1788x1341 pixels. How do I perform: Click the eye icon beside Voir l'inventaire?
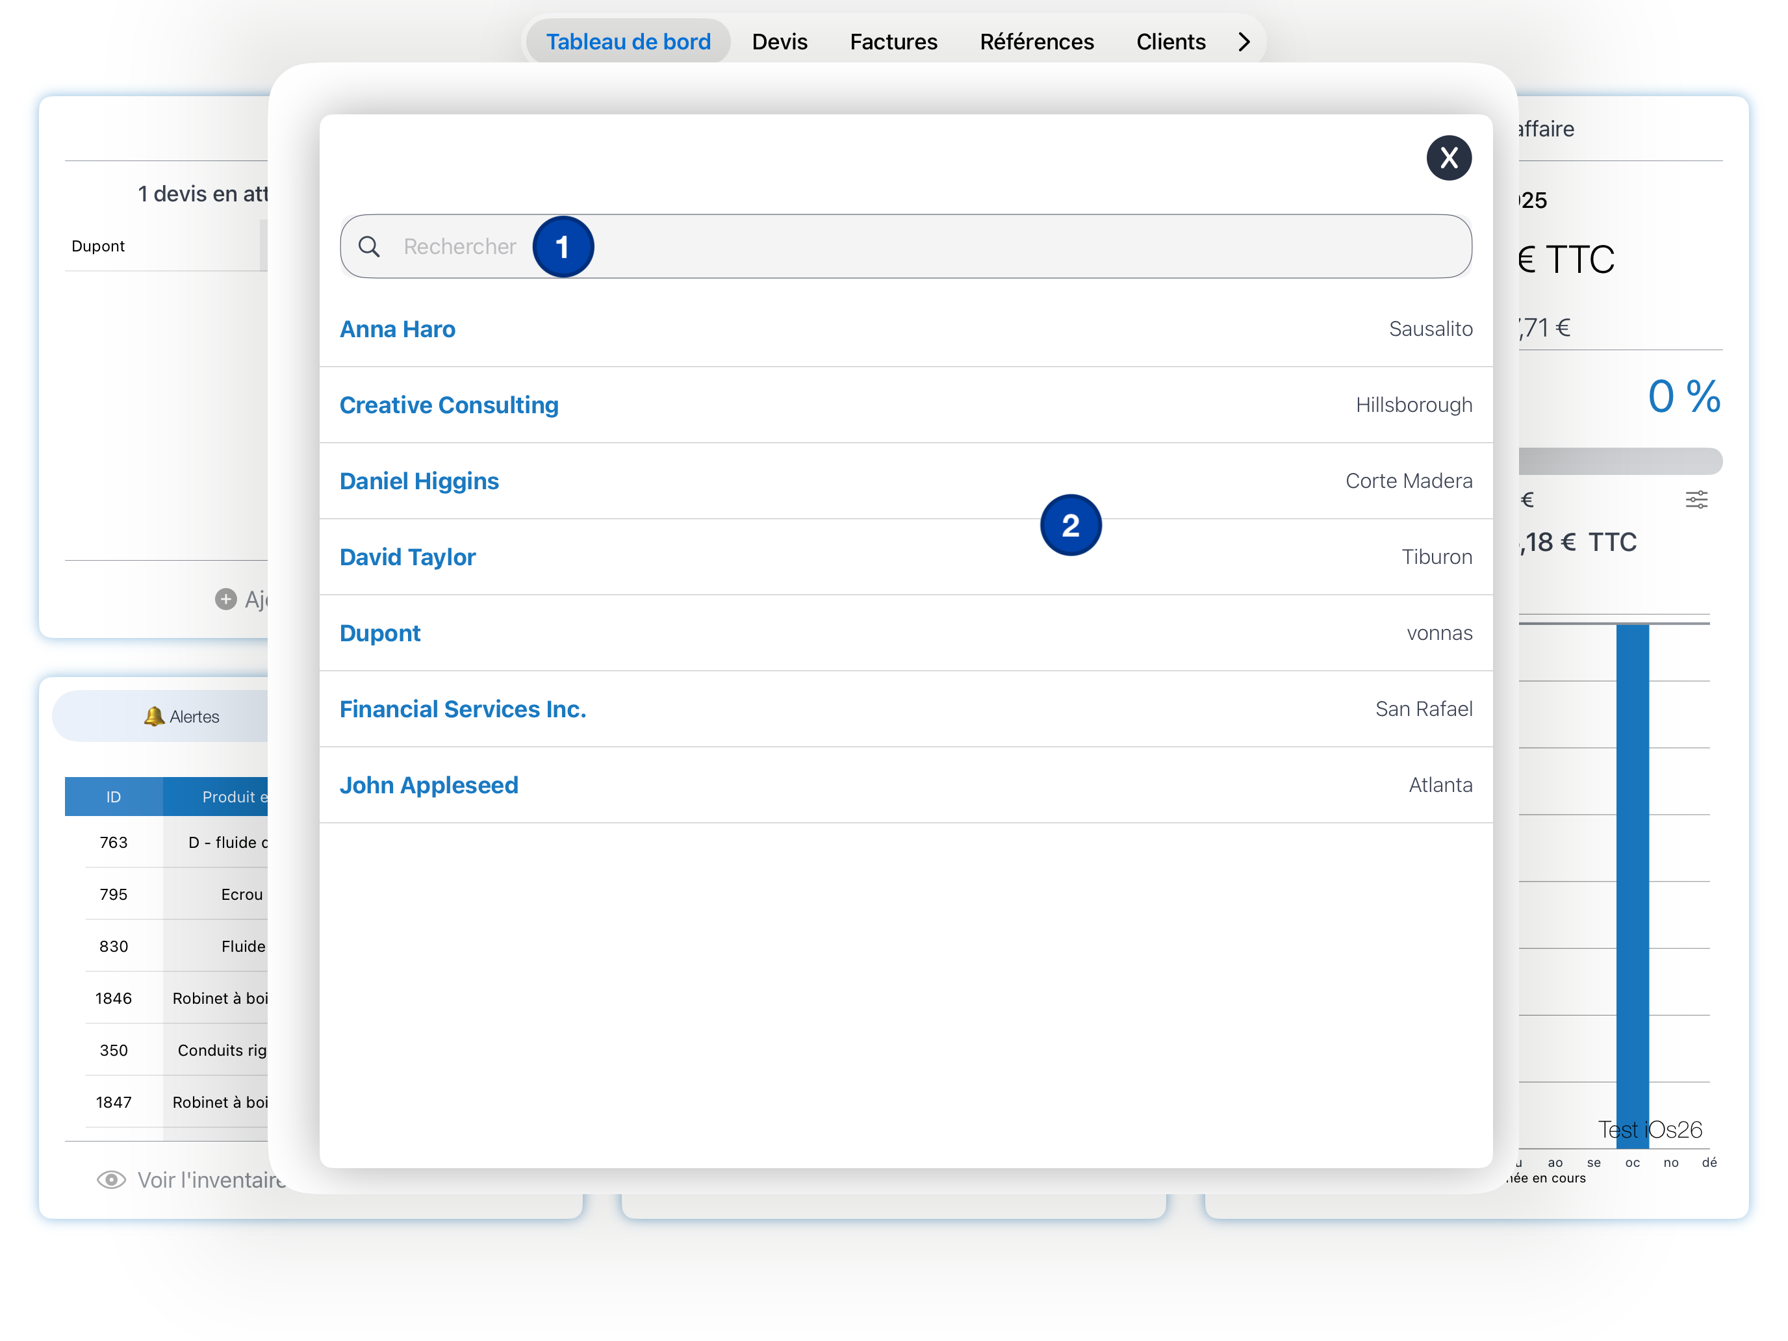[110, 1179]
